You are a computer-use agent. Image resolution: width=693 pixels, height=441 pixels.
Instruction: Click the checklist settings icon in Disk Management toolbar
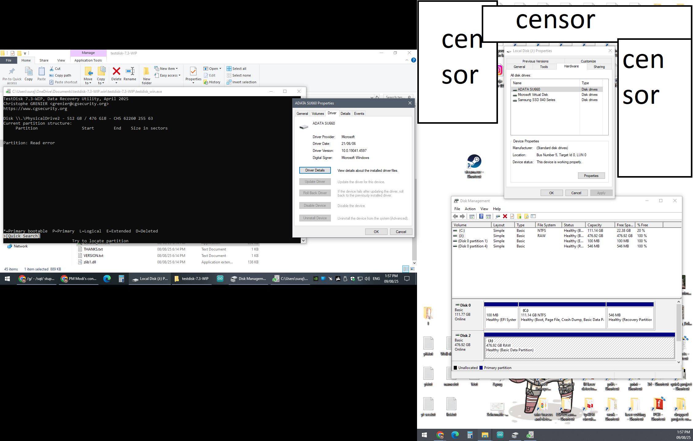533,217
